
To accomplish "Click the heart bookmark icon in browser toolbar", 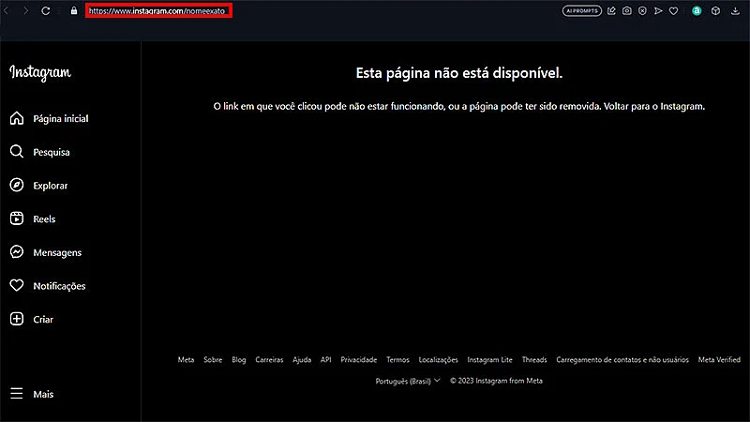I will pos(673,10).
